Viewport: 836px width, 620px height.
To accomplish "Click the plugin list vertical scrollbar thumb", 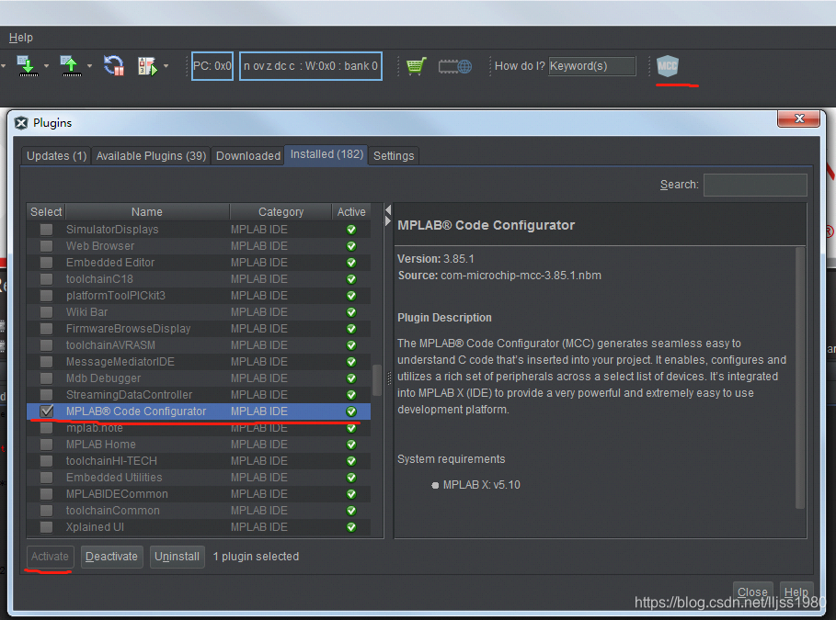I will click(x=377, y=380).
